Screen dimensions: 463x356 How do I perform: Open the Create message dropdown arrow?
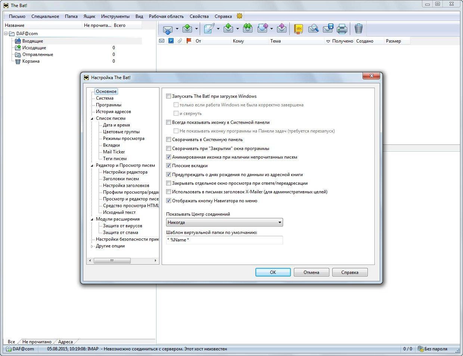pos(218,29)
